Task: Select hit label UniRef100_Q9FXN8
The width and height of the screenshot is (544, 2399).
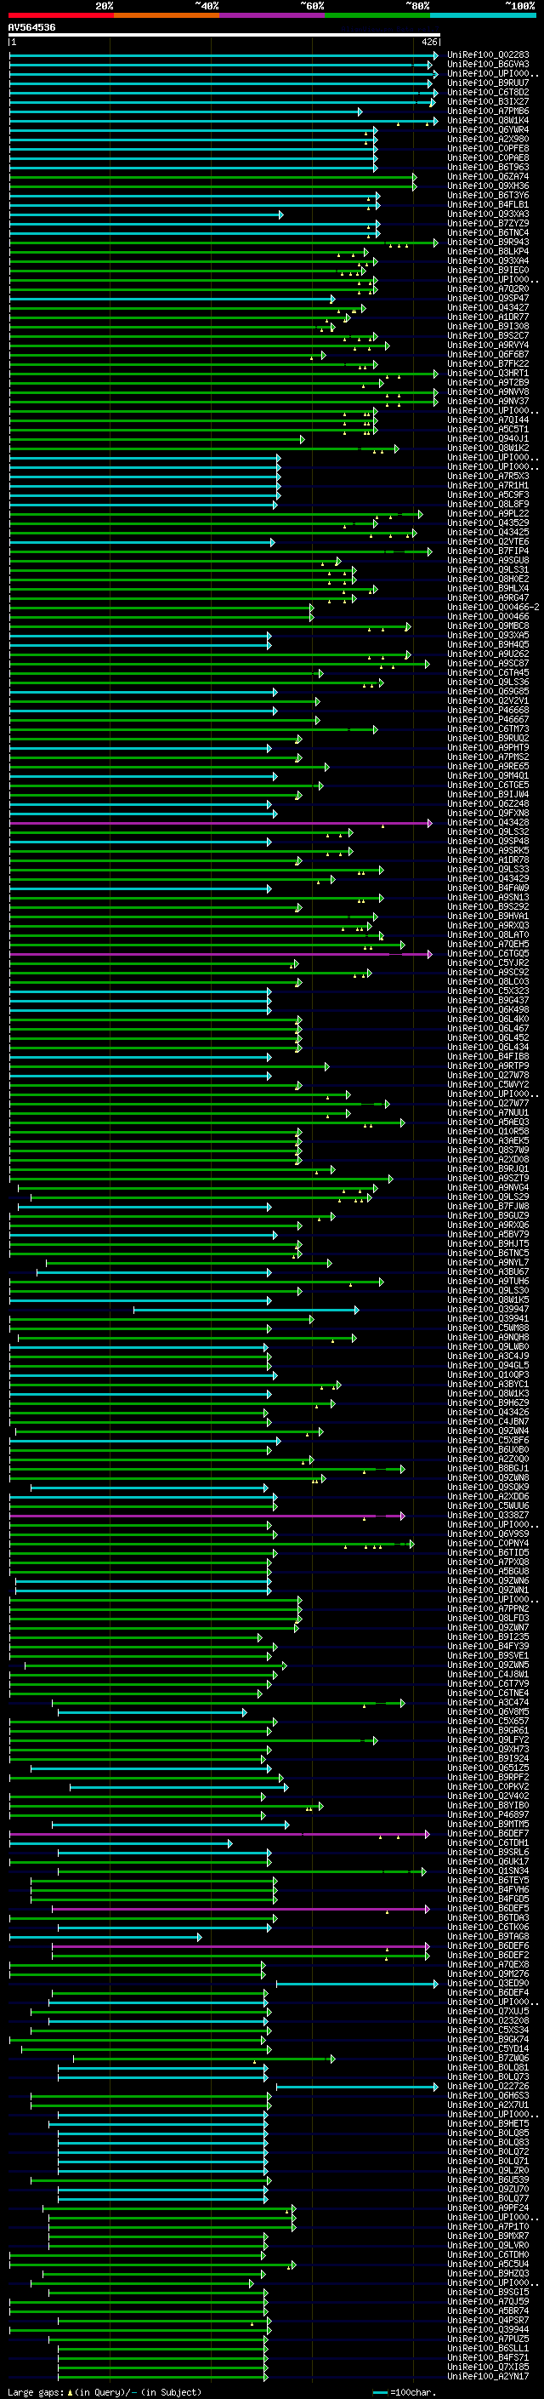Action: tap(488, 813)
